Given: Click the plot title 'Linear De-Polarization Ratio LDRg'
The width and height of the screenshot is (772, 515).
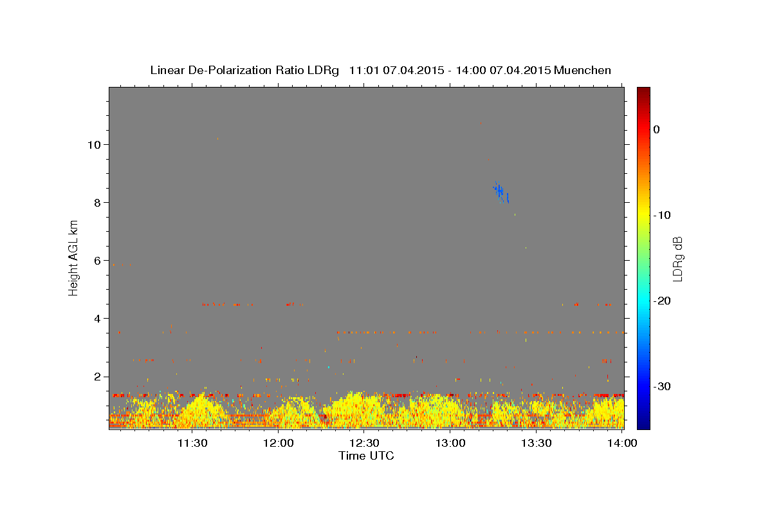Looking at the screenshot, I should tap(244, 70).
